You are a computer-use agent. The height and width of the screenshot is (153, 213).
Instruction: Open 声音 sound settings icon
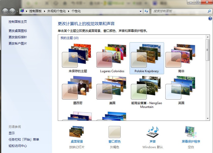click(x=153, y=132)
